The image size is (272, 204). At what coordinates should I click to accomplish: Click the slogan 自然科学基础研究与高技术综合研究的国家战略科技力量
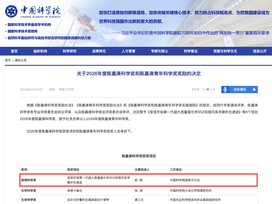coord(49,38)
